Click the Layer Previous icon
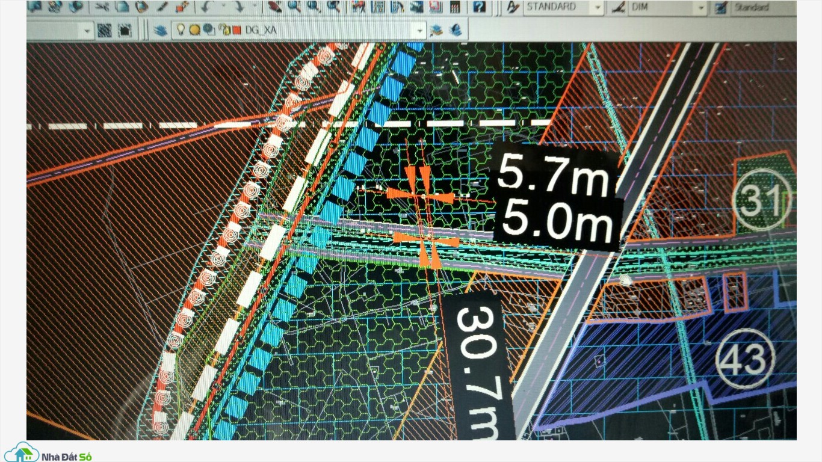The image size is (822, 462). pos(456,30)
